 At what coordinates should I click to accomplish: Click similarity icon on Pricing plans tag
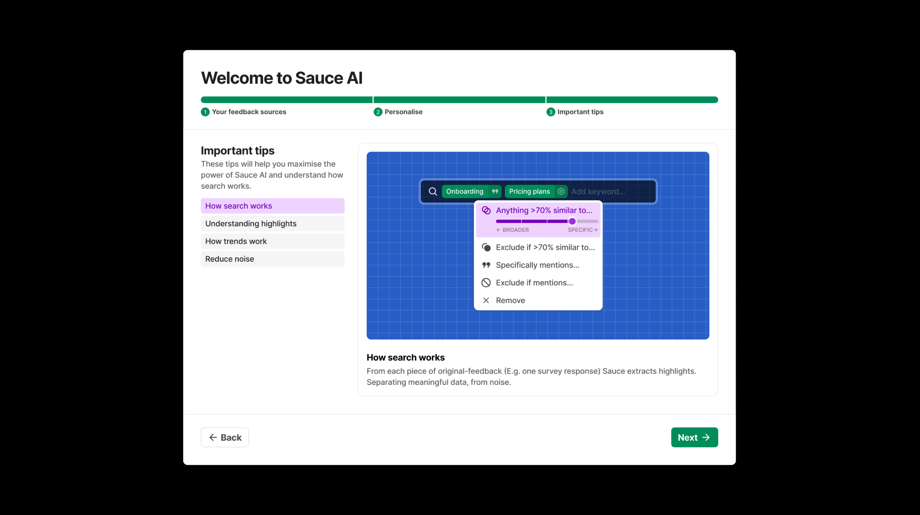(x=561, y=191)
